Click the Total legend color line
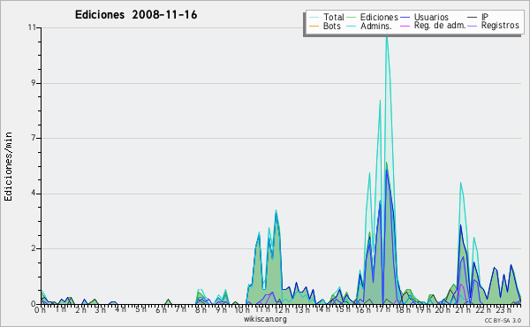 pos(314,18)
